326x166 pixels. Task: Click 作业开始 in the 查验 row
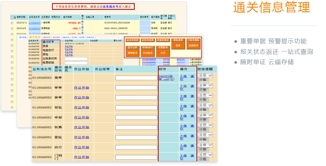pos(82,137)
